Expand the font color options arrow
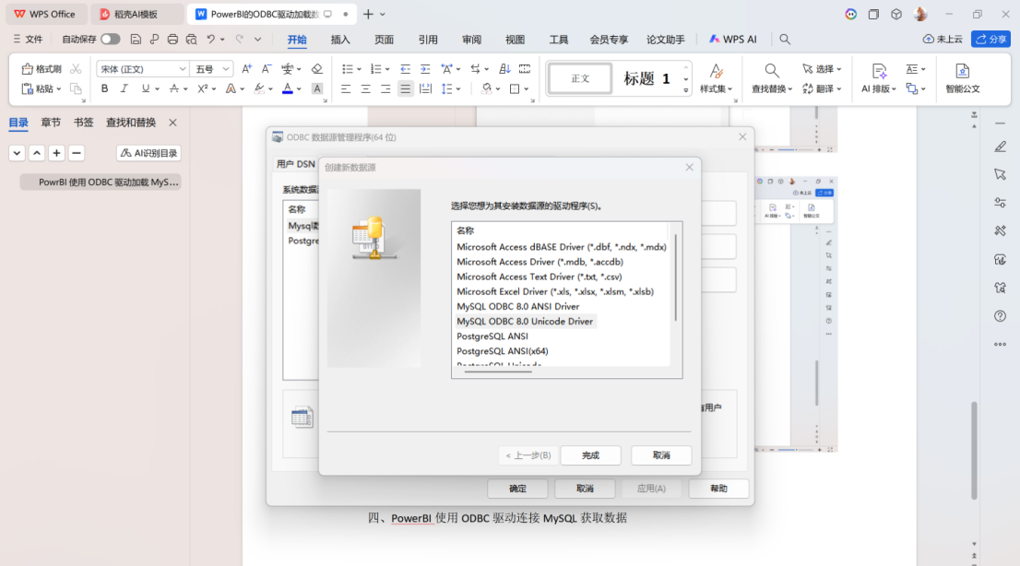The image size is (1020, 566). [299, 89]
